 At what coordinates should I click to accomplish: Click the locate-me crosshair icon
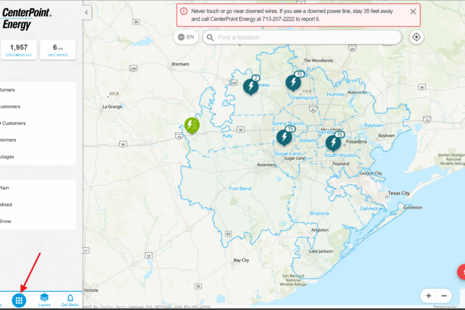416,37
